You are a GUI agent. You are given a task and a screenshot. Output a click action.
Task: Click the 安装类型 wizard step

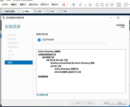click(12, 39)
